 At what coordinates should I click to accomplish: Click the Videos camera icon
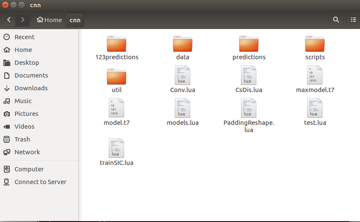pyautogui.click(x=7, y=127)
